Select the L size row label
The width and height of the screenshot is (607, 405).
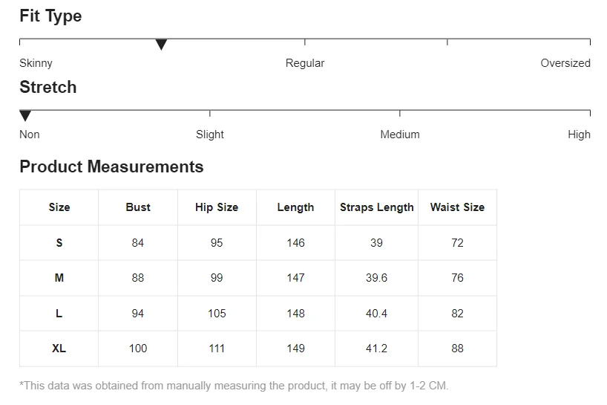59,314
